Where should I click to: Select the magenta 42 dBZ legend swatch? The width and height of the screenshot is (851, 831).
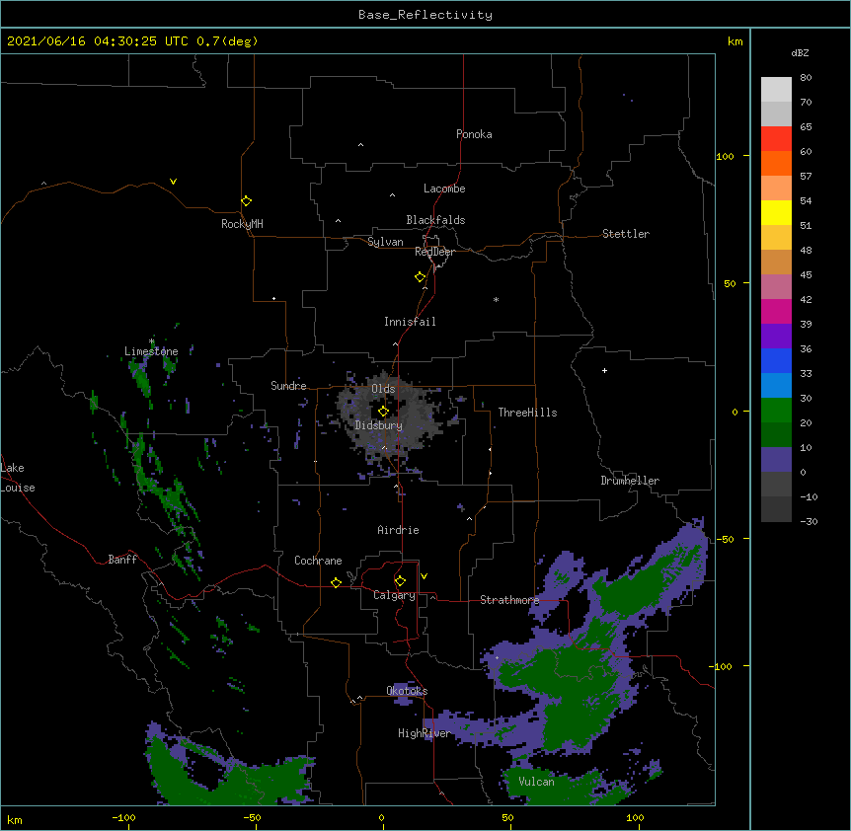[776, 311]
